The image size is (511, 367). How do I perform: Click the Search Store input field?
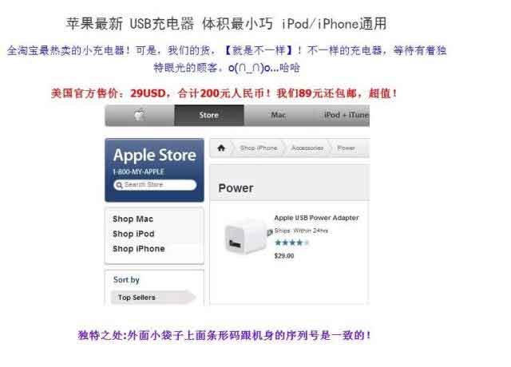(155, 184)
